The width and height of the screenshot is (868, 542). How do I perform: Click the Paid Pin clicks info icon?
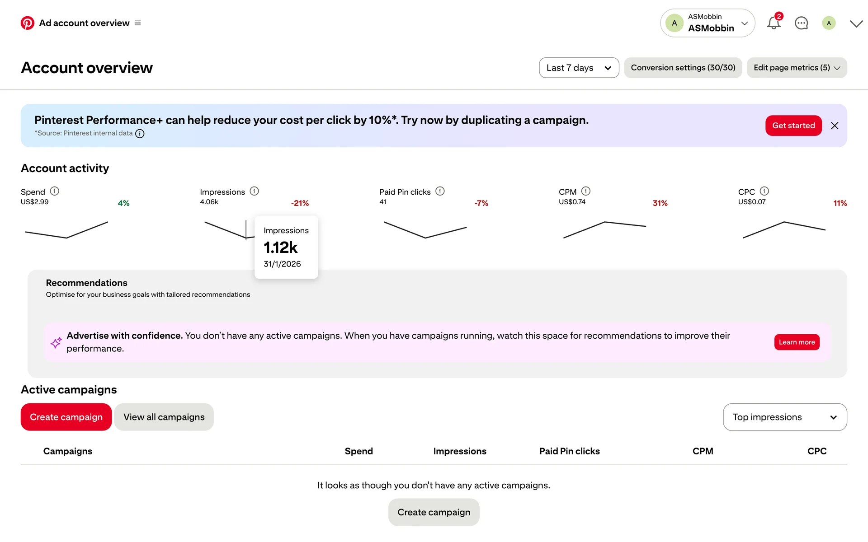click(440, 191)
